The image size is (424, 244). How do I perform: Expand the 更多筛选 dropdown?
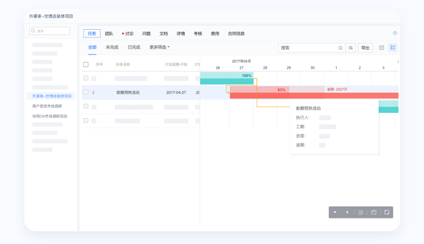point(159,47)
